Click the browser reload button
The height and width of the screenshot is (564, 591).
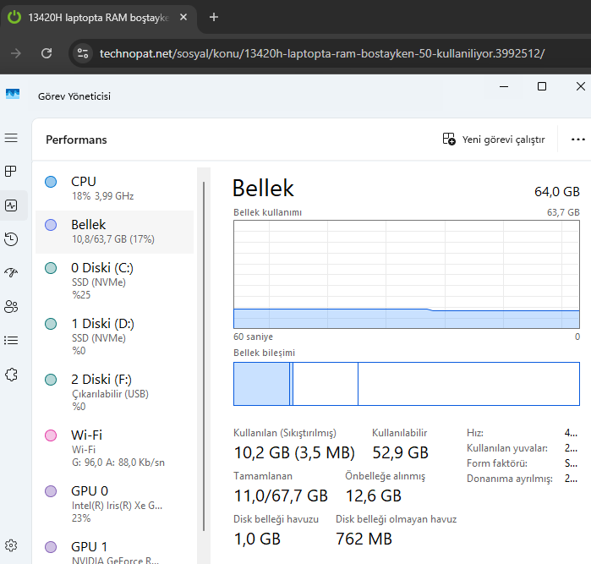click(x=47, y=53)
